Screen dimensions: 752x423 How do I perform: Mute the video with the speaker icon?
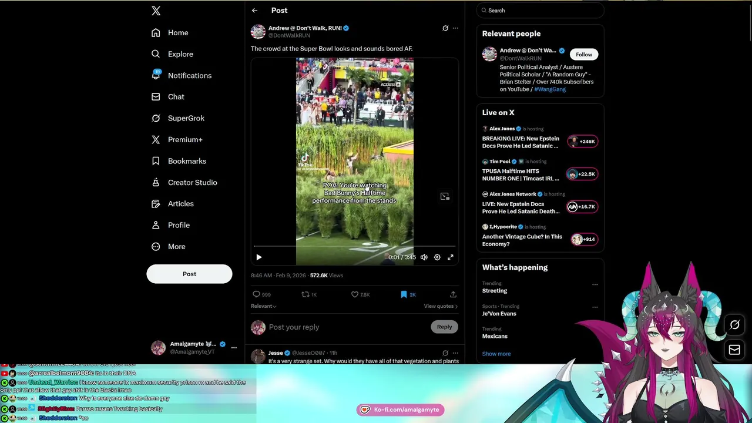pyautogui.click(x=424, y=257)
